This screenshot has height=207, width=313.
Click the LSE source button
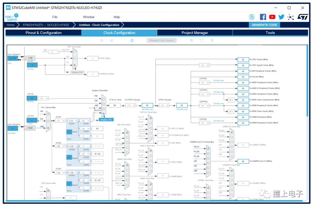pyautogui.click(x=30, y=58)
